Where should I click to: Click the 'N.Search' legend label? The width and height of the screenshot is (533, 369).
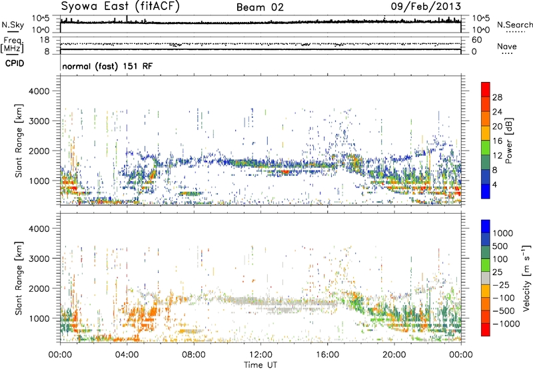(514, 25)
